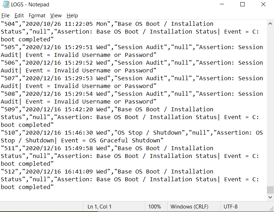274x212 pixels.
Task: Click the Notepad icon in title bar
Action: pyautogui.click(x=5, y=5)
